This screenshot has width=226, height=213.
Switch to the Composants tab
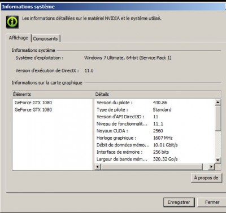tap(45, 39)
